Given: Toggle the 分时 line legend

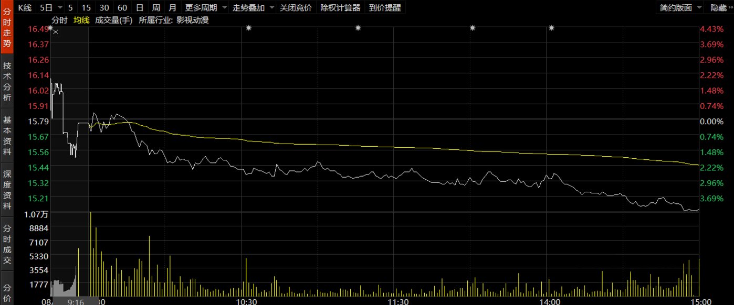Looking at the screenshot, I should 59,20.
